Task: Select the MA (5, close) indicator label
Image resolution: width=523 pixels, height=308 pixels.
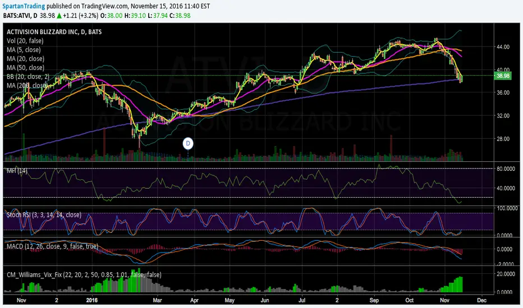Action: [x=24, y=50]
